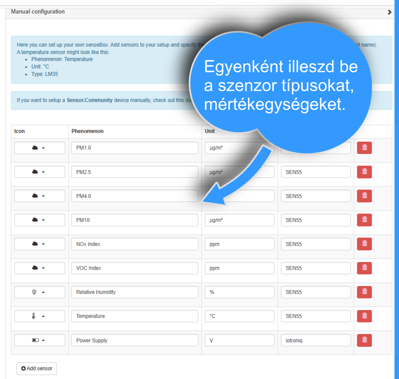Remove the PM10 sensor using trash icon
399x379 pixels.
point(364,220)
